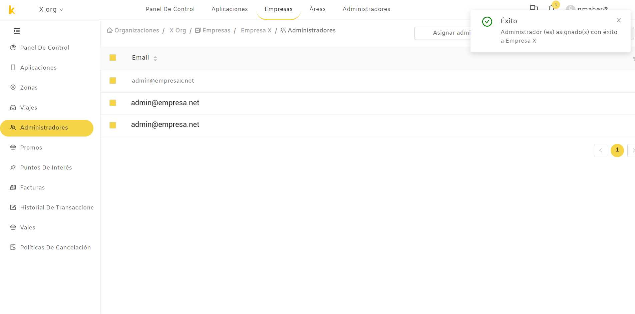
Task: Sort by Email column arrows
Action: pos(155,59)
